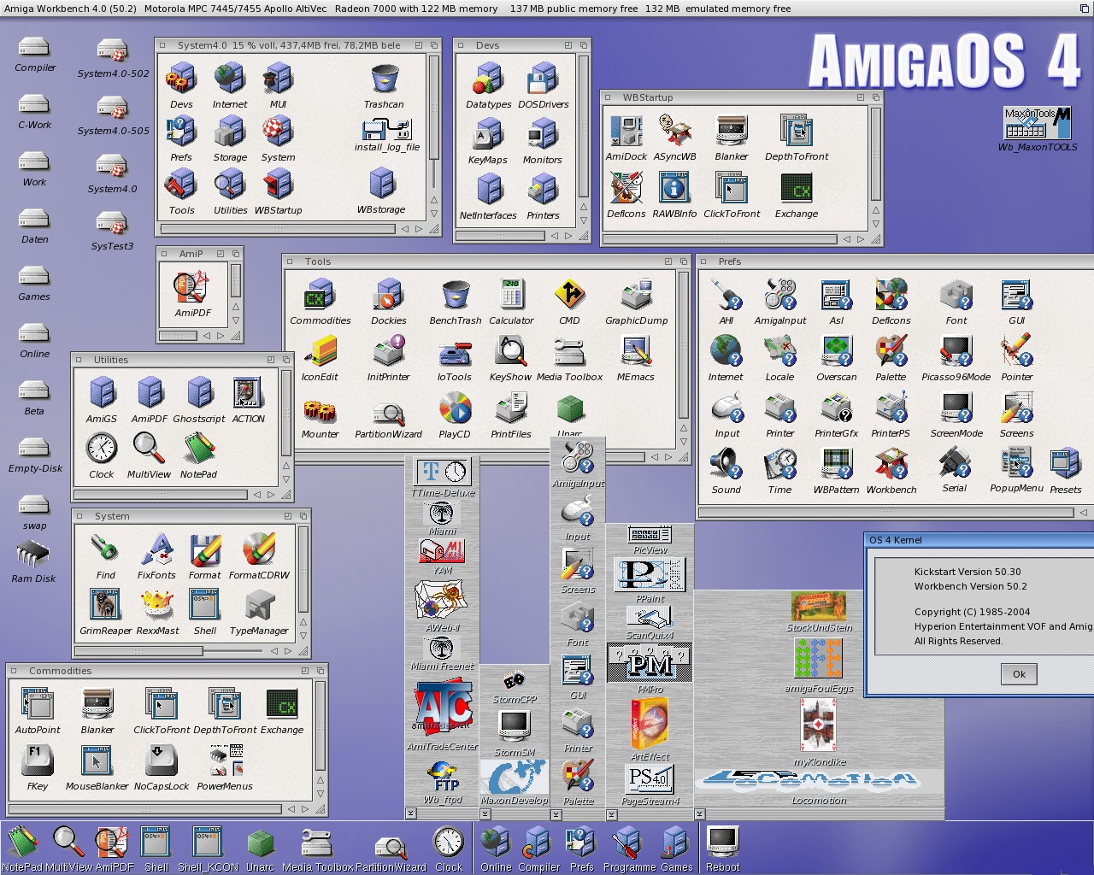Click vertical scrollbar in Tools window
Screen dimensions: 1094x875
pos(684,344)
